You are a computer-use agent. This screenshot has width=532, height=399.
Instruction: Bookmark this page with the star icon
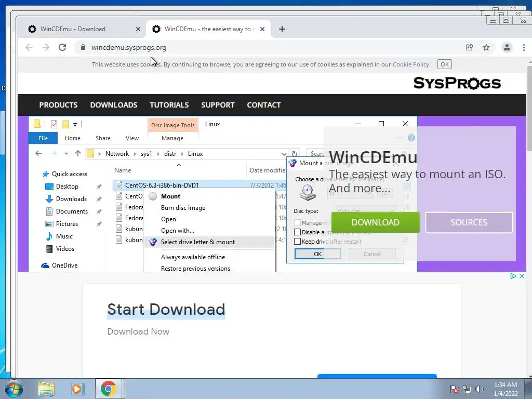coord(486,47)
